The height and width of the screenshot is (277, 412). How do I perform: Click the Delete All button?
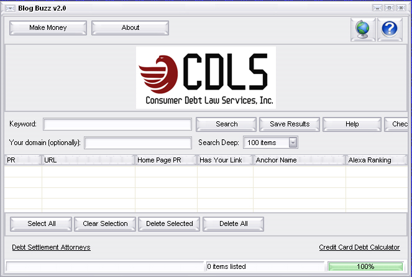coord(233,224)
